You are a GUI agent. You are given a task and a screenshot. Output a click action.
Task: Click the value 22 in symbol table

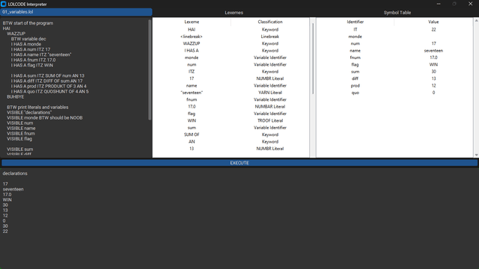point(433,30)
